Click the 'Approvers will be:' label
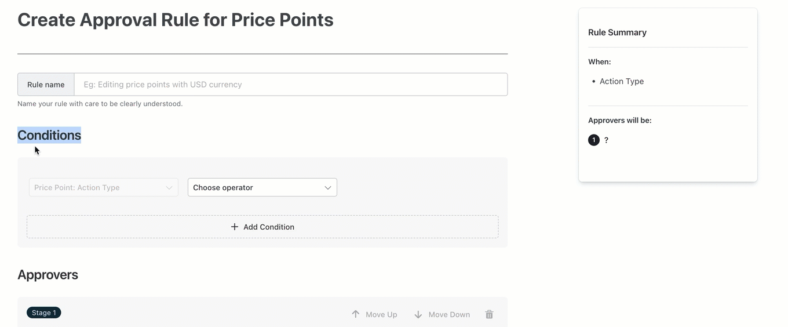This screenshot has height=327, width=788. [620, 121]
